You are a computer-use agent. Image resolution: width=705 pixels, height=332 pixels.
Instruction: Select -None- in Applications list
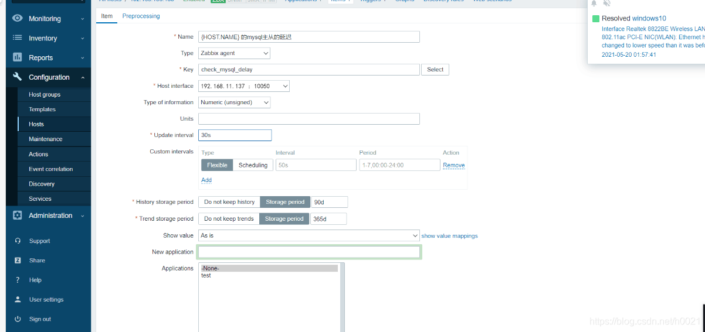(269, 268)
